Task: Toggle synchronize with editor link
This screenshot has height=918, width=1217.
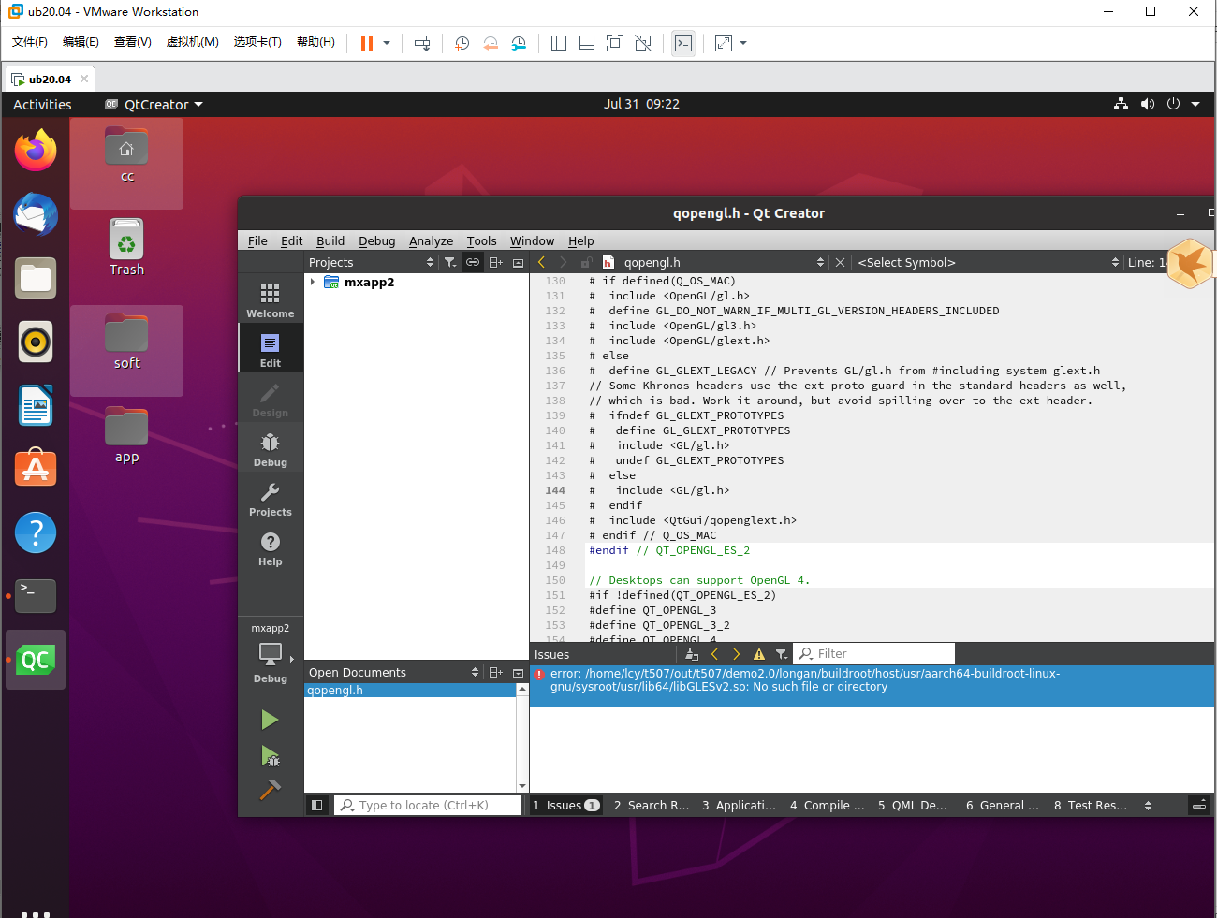Action: coord(473,262)
